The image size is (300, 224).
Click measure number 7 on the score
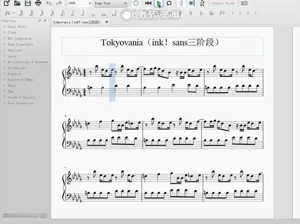[x=66, y=168]
